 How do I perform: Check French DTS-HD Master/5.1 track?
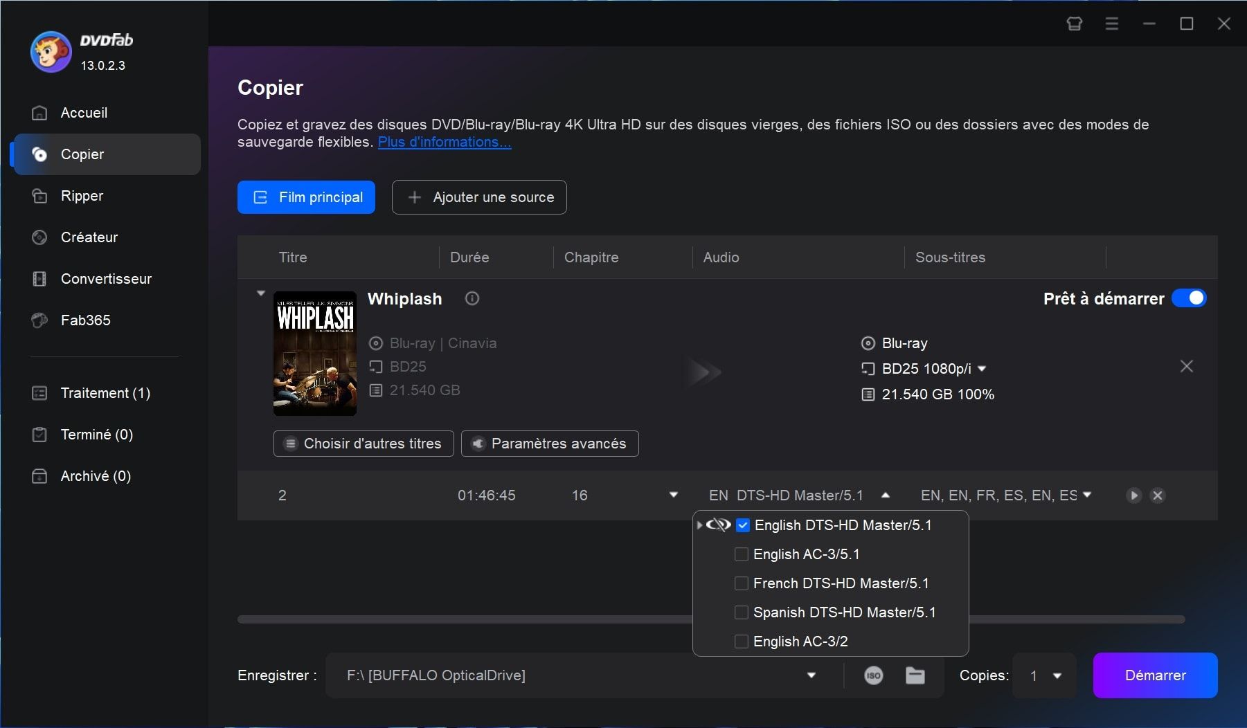742,583
